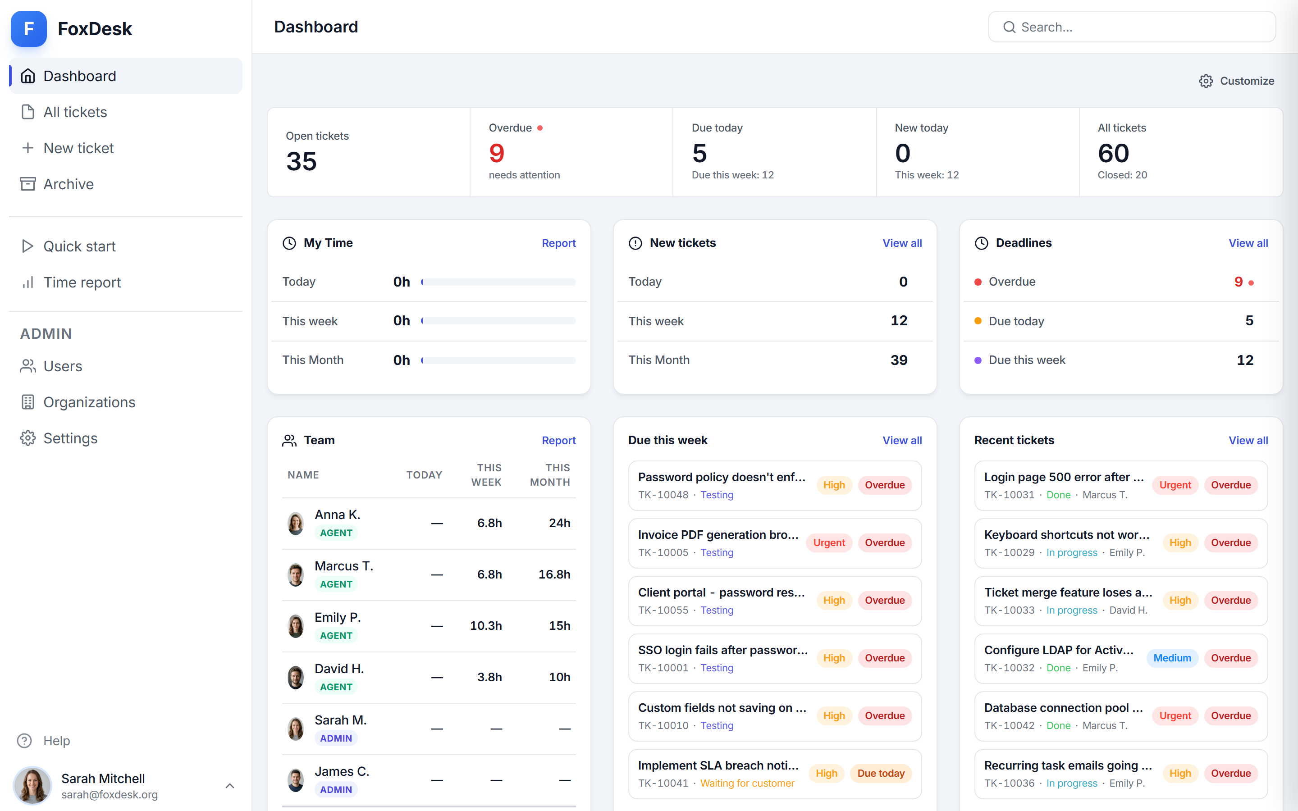Open View all for New tickets
Viewport: 1298px width, 811px height.
902,242
